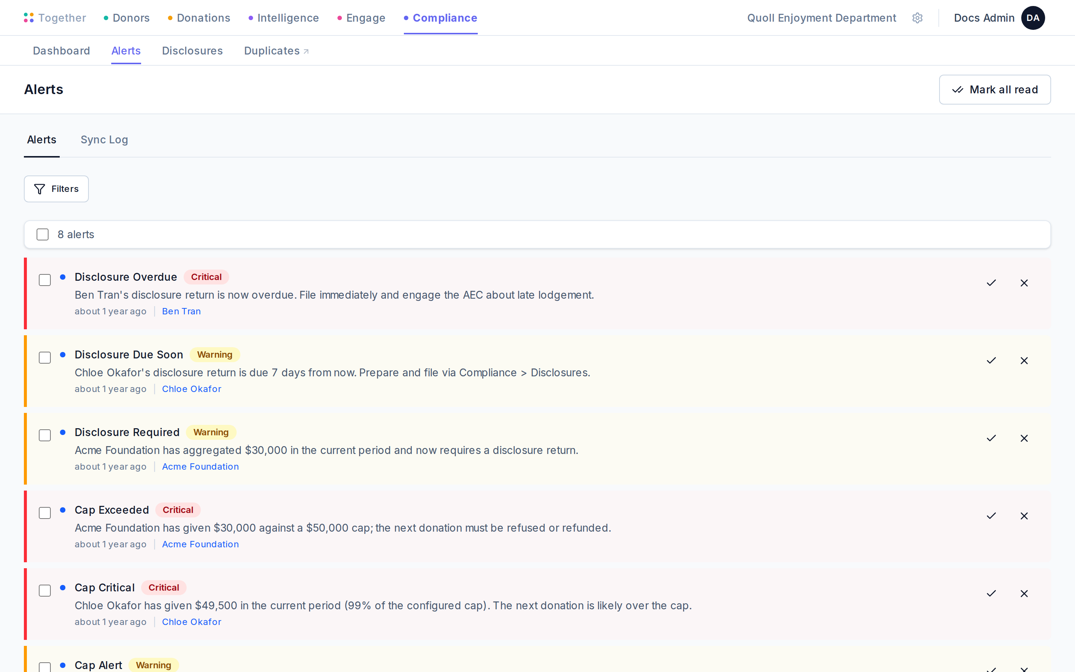Open the Engage menu
The width and height of the screenshot is (1075, 672).
click(361, 18)
